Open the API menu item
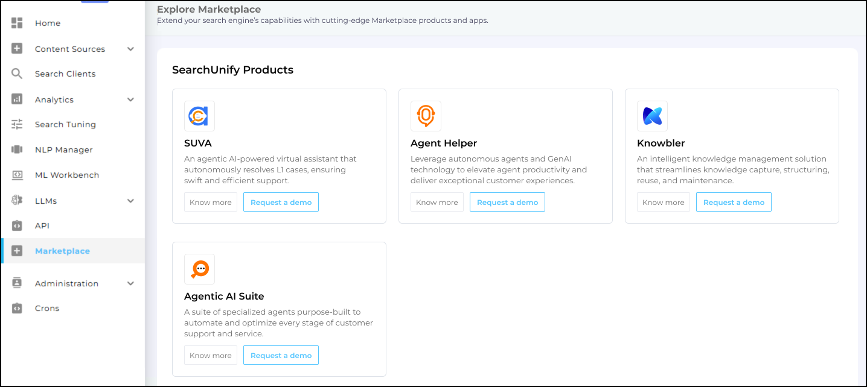This screenshot has height=387, width=867. [42, 225]
